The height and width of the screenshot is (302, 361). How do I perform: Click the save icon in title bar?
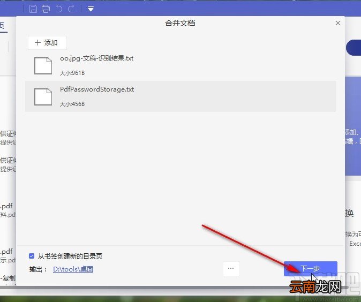[x=33, y=9]
